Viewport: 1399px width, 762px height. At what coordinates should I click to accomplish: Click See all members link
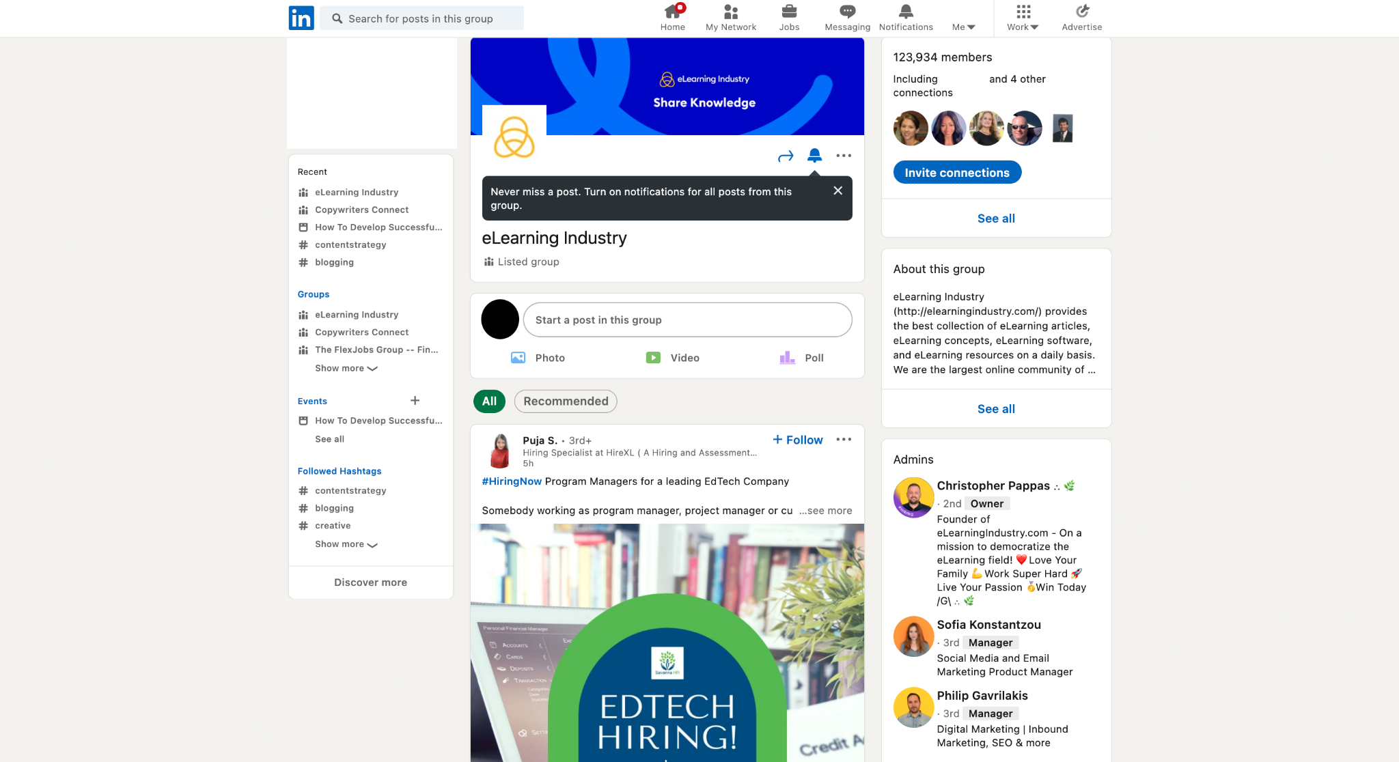(x=995, y=218)
